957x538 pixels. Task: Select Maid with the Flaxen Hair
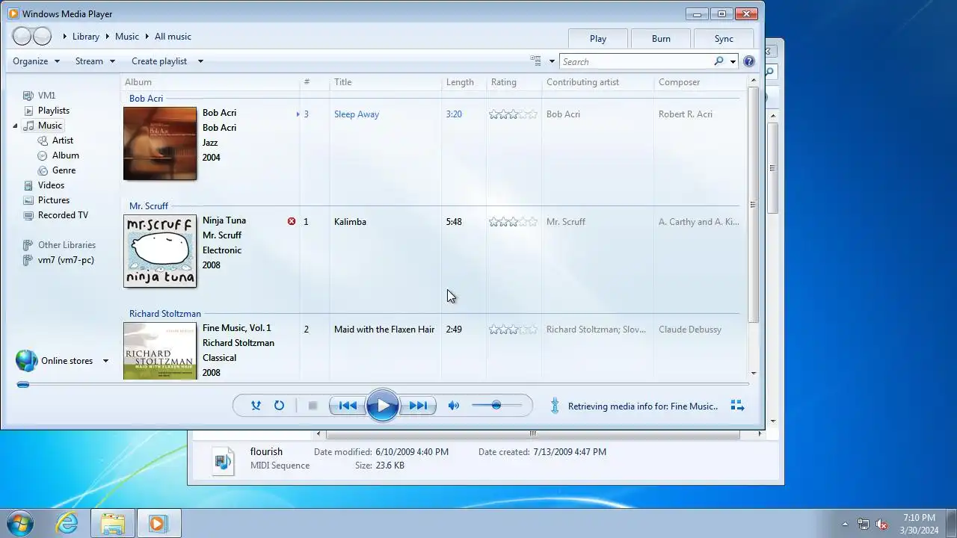point(384,330)
